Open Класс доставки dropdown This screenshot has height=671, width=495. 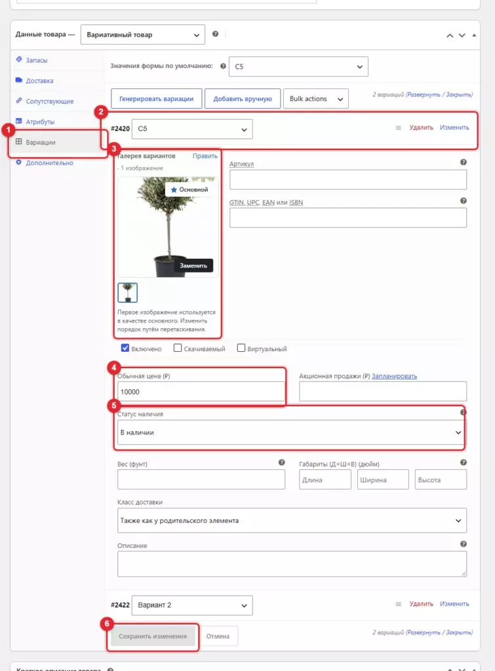click(x=292, y=520)
